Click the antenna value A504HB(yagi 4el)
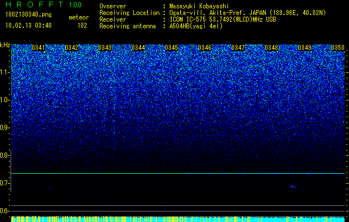This screenshot has width=349, height=222. 196,26
